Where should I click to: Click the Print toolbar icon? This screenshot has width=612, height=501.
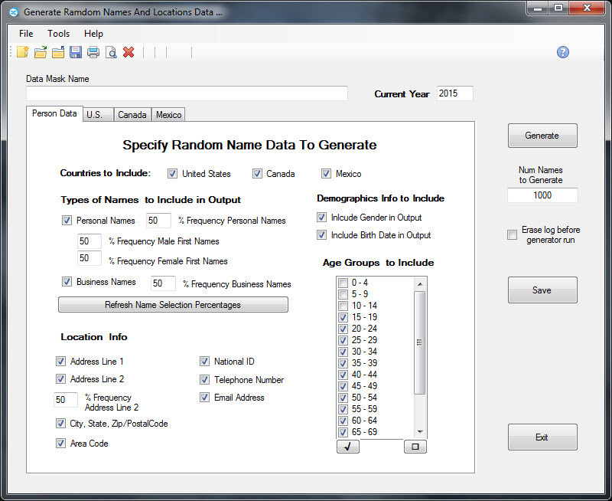pyautogui.click(x=93, y=52)
